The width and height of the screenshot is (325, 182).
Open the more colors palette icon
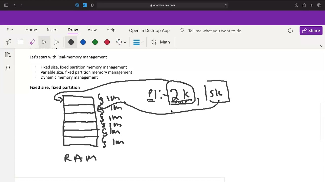point(119,42)
